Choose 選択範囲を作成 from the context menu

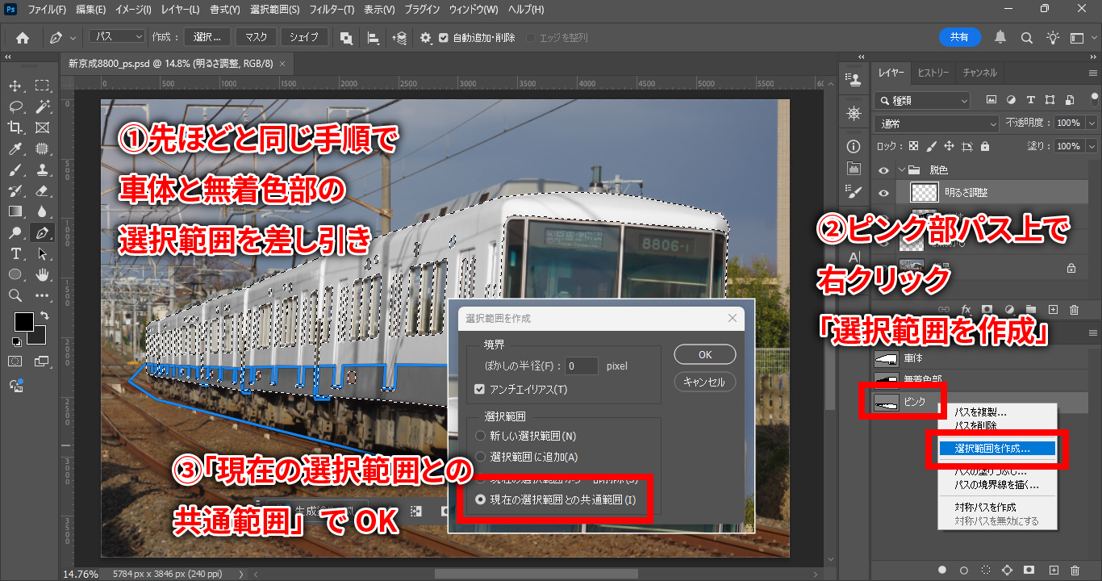992,449
